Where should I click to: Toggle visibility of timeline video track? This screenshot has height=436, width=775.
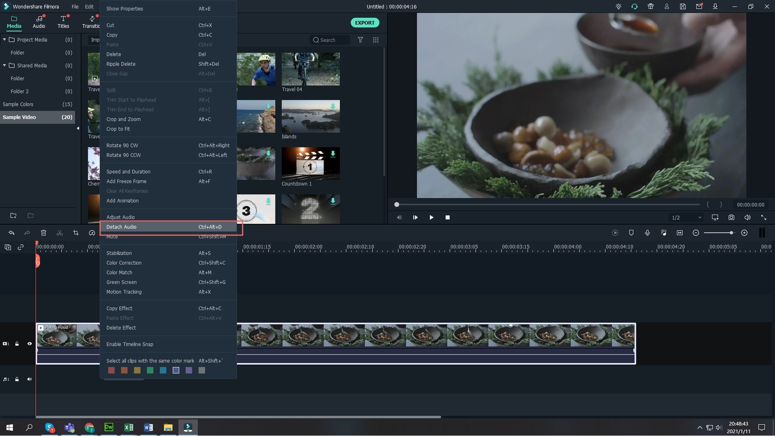(x=30, y=344)
